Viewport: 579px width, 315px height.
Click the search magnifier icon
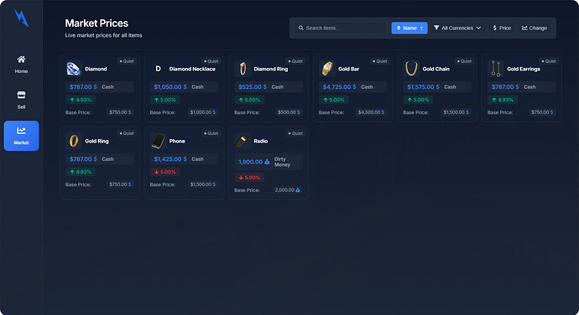(x=301, y=28)
